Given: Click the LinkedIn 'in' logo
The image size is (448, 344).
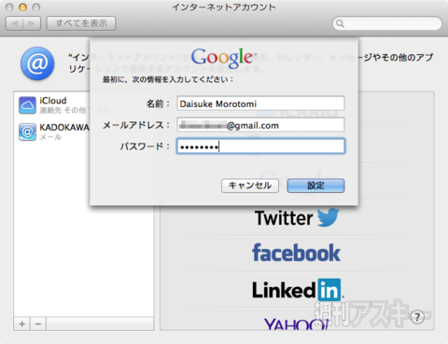Looking at the screenshot, I should pyautogui.click(x=329, y=290).
